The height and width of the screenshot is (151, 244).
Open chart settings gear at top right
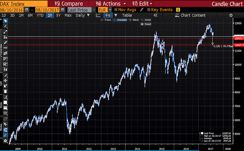point(231,15)
